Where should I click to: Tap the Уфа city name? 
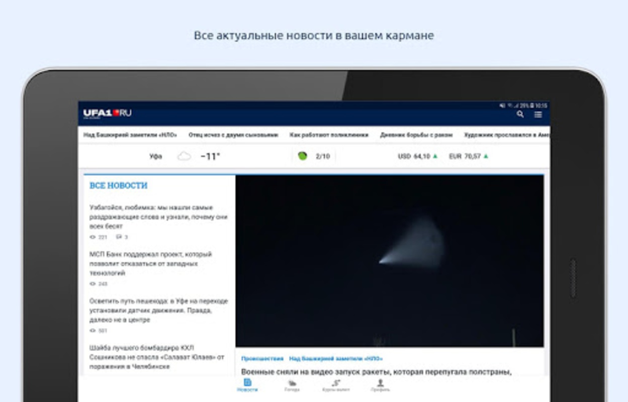pyautogui.click(x=156, y=156)
